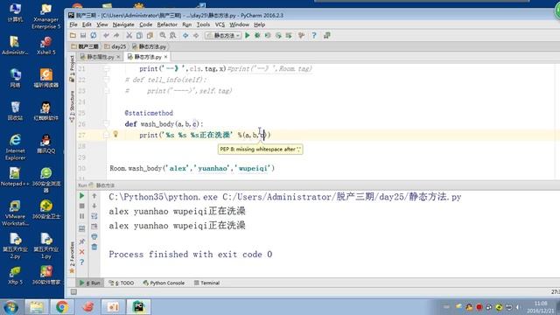Click the Find magnifier icon
Viewport: 560px width, 315px height.
click(163, 35)
